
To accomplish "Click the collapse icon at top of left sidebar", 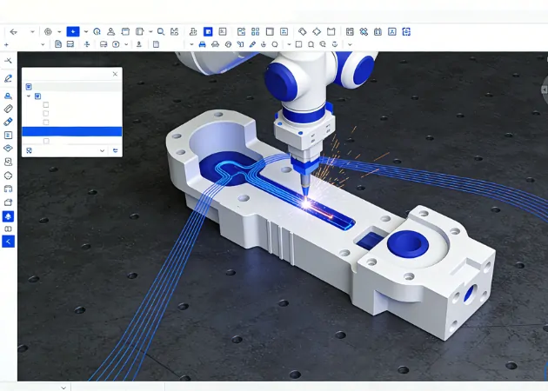I will (8, 61).
